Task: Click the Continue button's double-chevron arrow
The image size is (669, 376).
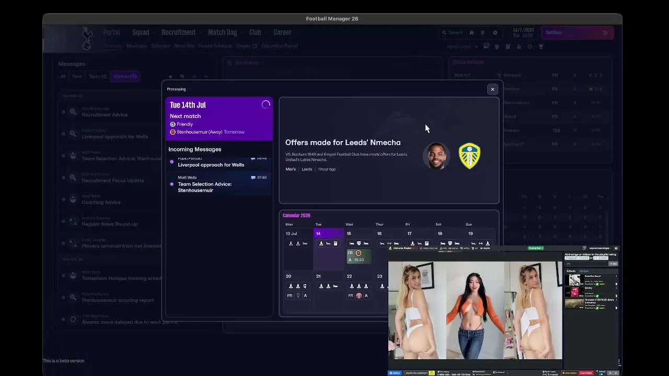Action: [x=605, y=32]
